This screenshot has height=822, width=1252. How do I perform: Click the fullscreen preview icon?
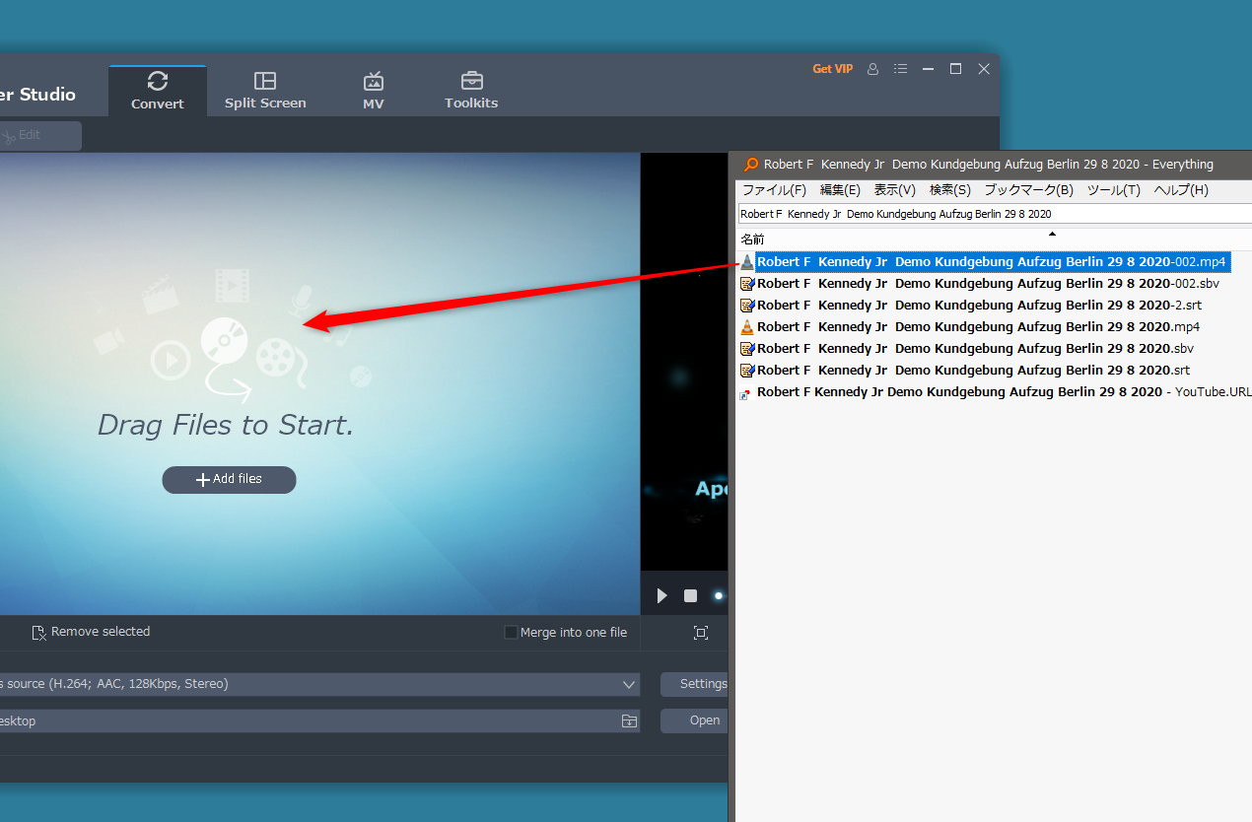click(x=700, y=633)
